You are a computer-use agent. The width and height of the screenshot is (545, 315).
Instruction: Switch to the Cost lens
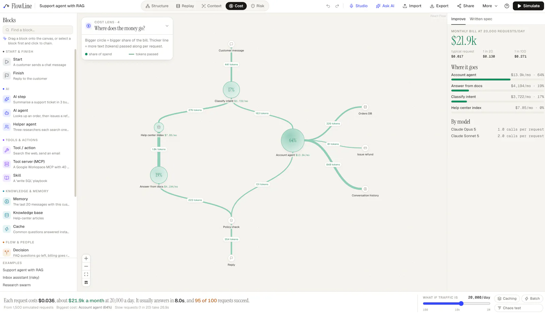[236, 6]
